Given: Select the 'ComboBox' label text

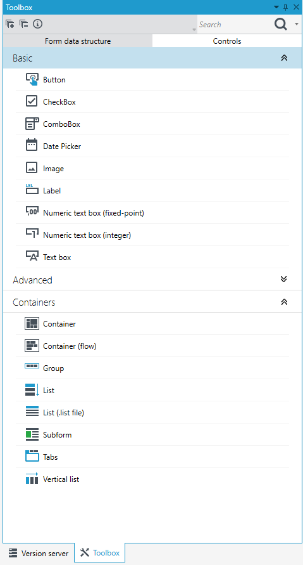Looking at the screenshot, I should (61, 124).
